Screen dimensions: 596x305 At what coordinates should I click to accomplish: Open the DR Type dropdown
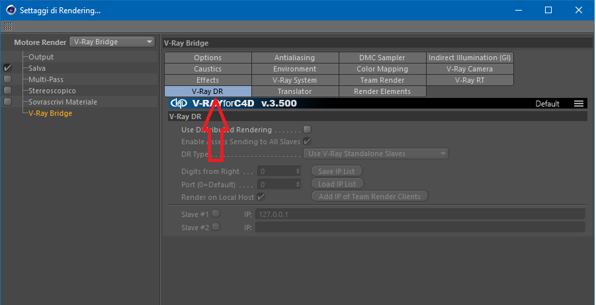point(376,153)
